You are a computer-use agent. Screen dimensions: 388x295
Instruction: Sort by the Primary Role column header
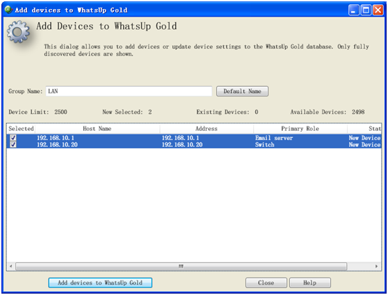pos(300,128)
